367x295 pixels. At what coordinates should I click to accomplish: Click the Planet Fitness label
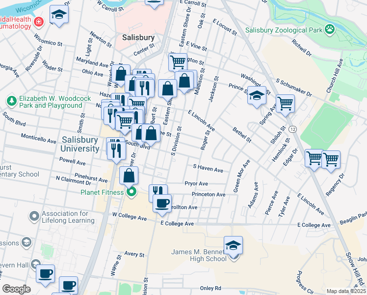pos(102,193)
